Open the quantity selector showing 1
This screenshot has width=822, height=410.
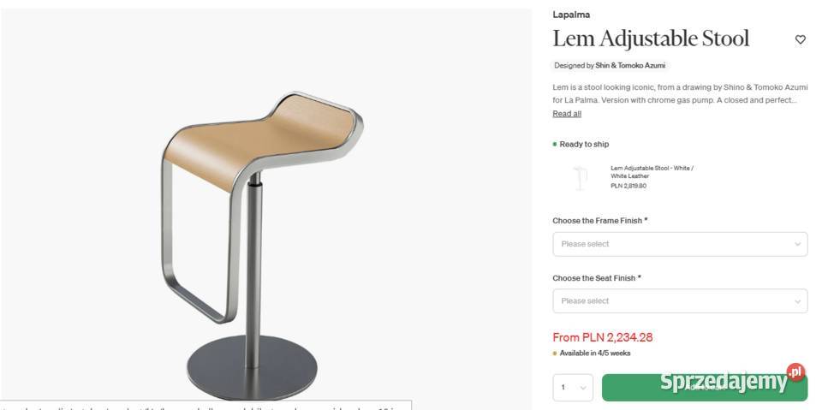(x=573, y=388)
